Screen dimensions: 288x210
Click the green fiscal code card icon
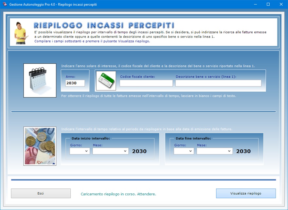click(x=106, y=81)
